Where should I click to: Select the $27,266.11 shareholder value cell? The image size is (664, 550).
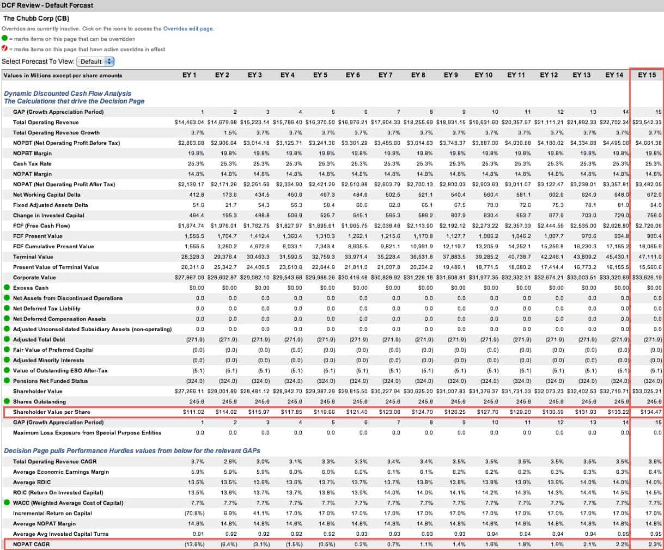click(x=188, y=391)
